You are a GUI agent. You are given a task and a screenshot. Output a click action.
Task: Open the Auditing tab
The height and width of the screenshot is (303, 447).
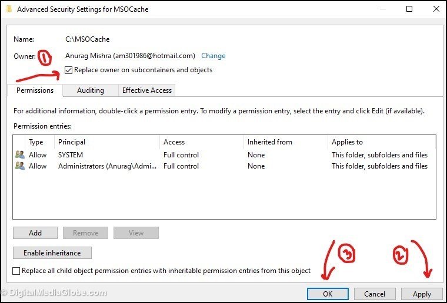click(x=91, y=90)
